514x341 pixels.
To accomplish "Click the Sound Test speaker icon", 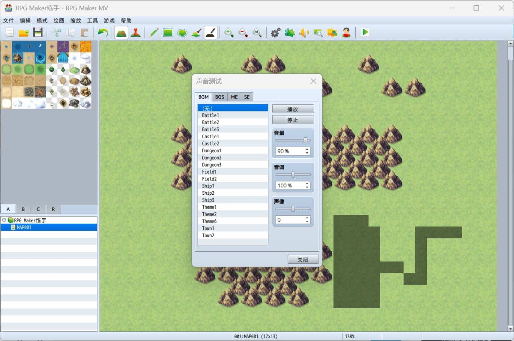I will pyautogui.click(x=304, y=33).
